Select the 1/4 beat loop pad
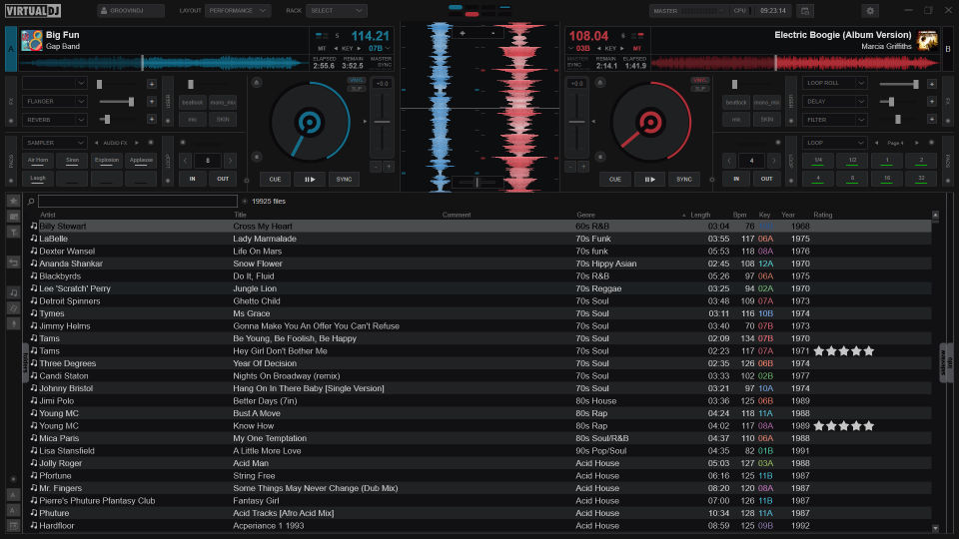959x539 pixels. [818, 160]
